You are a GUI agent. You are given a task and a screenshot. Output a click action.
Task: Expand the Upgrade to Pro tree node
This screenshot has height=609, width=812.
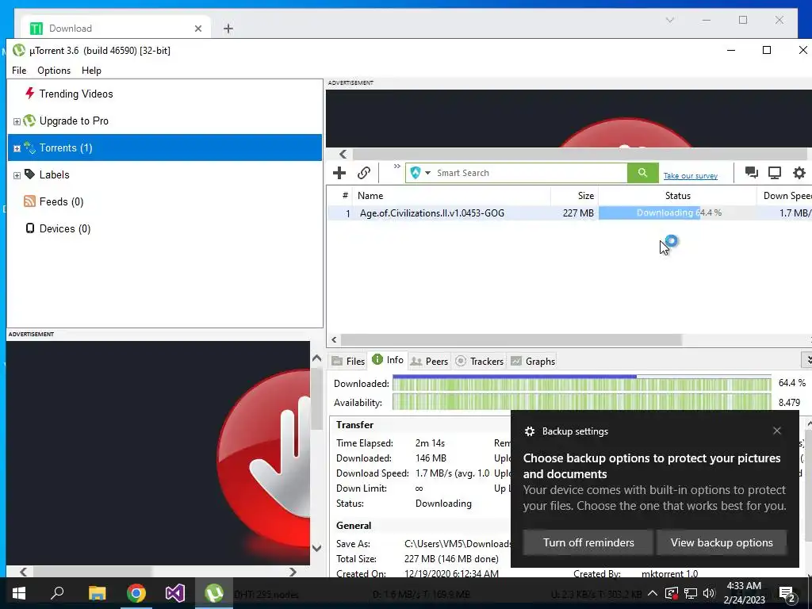click(x=17, y=121)
